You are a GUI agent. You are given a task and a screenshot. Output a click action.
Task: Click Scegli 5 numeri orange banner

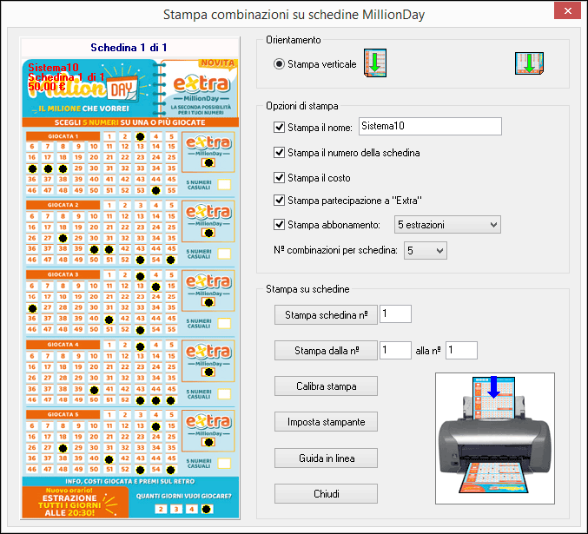click(130, 122)
